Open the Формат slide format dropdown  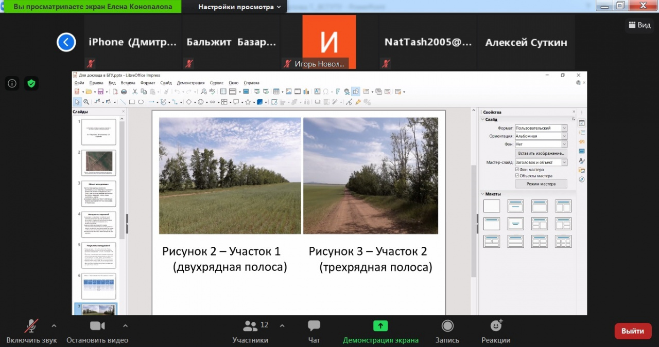point(564,128)
